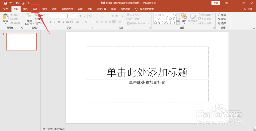Open the font name dropdown
This screenshot has width=256, height=131.
click(x=65, y=16)
